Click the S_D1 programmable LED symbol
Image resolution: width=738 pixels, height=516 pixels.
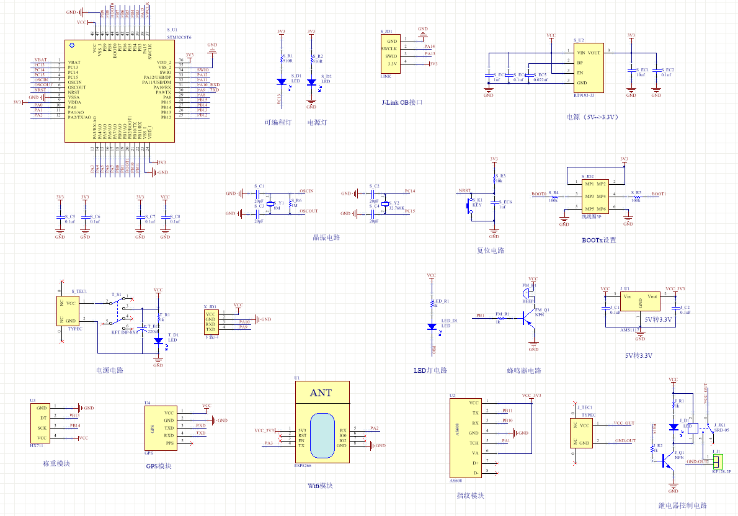pyautogui.click(x=282, y=82)
